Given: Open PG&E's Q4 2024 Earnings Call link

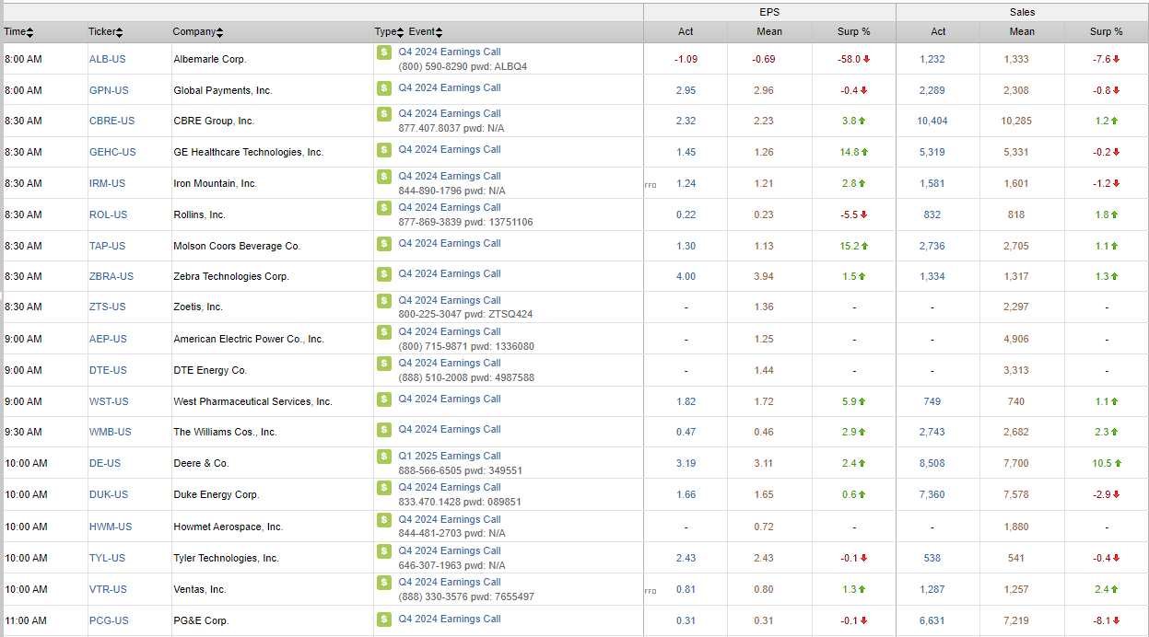Looking at the screenshot, I should point(450,619).
